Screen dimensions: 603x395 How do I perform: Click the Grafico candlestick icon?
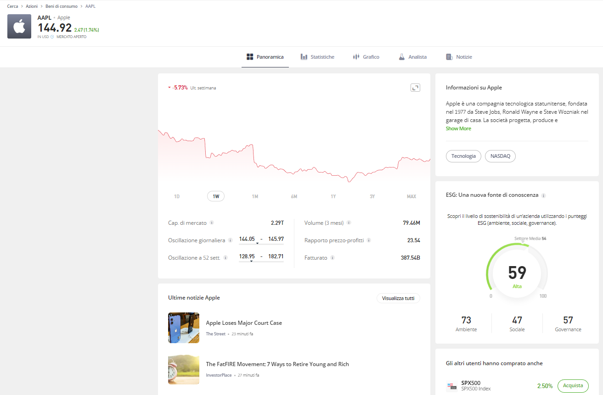(356, 57)
